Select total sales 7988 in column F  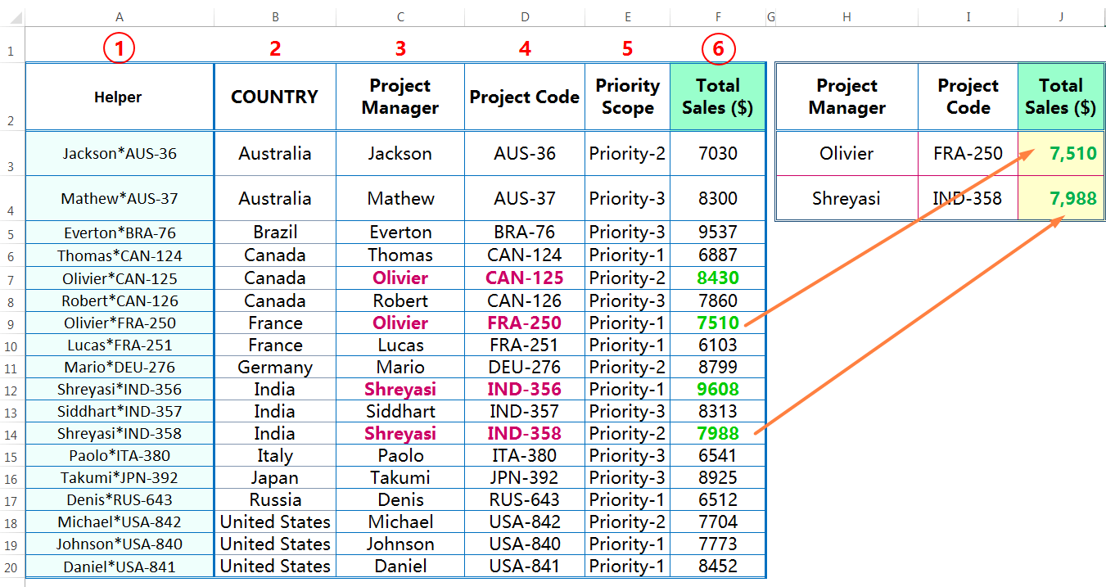click(x=718, y=433)
